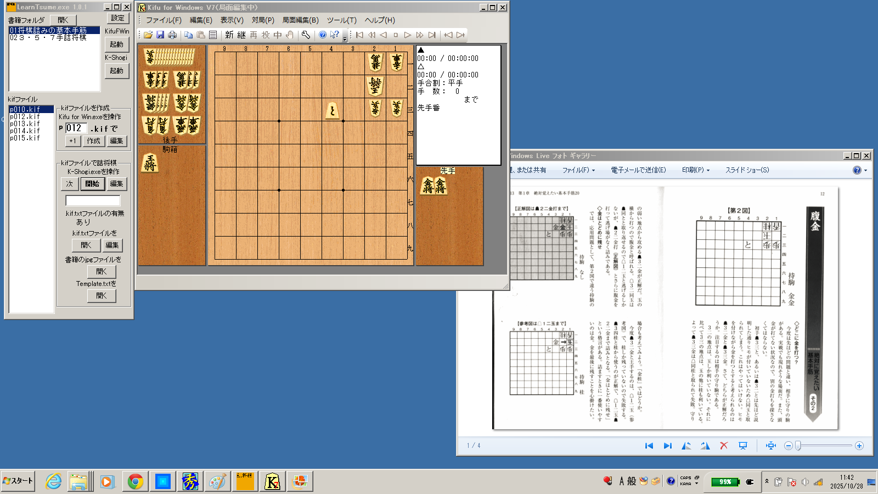Click the wrench settings icon in Kifu toolbar
The height and width of the screenshot is (494, 878).
click(x=306, y=35)
